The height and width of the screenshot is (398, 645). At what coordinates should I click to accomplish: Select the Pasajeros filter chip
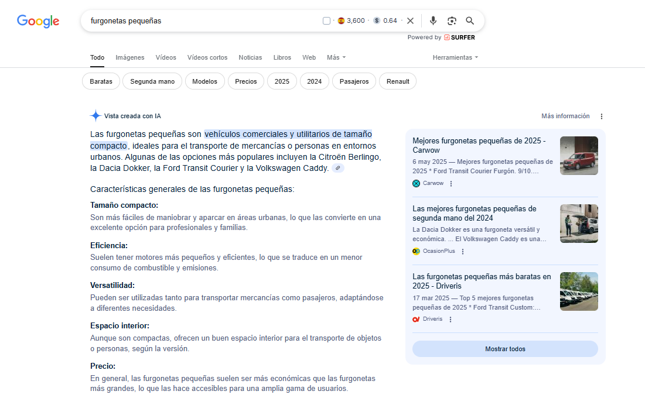click(354, 81)
